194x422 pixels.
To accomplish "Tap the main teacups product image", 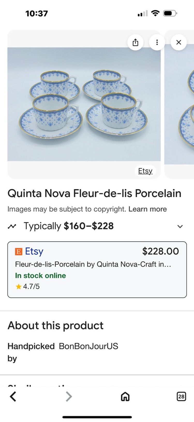I will click(84, 104).
